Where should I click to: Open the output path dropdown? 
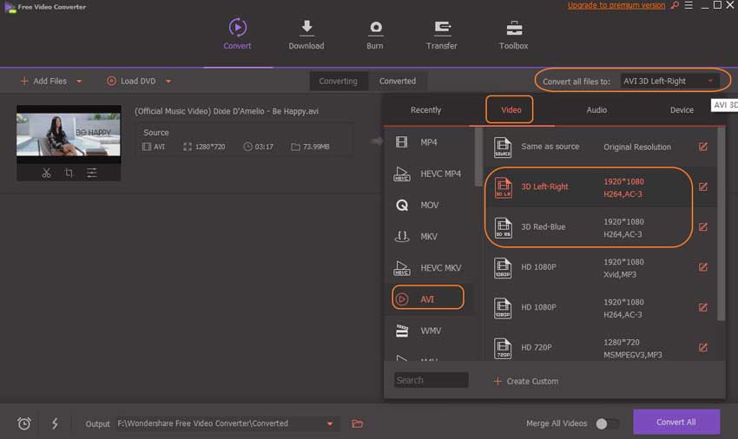(330, 423)
